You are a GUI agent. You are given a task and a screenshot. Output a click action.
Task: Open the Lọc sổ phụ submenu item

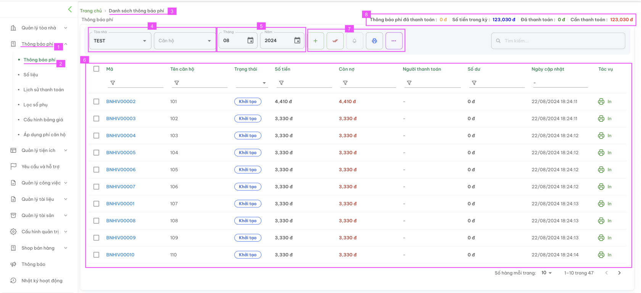tap(35, 105)
